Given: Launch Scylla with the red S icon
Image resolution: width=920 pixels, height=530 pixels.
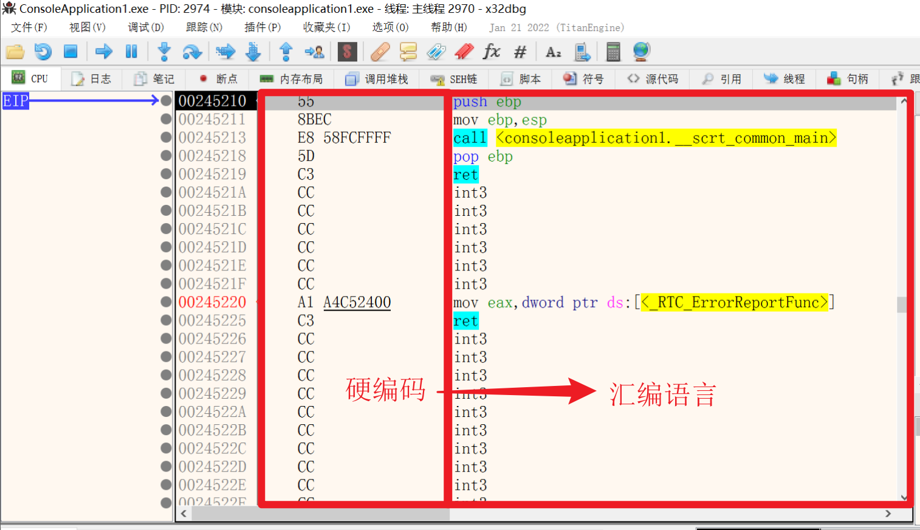Looking at the screenshot, I should tap(348, 52).
